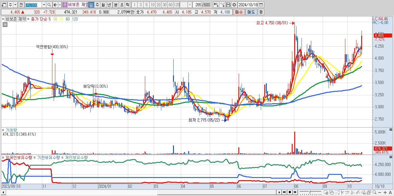Screen dimensions: 394x196
Task: Open the 주 market type dropdown arrow
Action: pos(15,5)
